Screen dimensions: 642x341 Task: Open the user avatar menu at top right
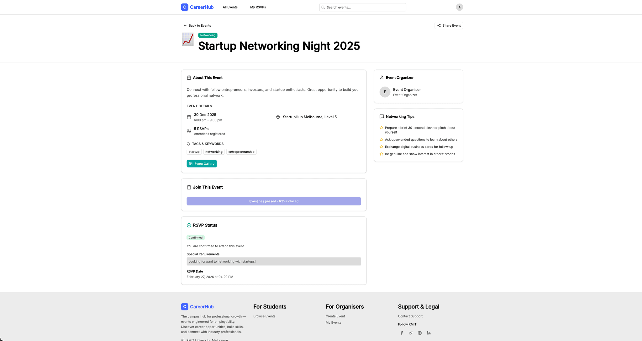pos(459,7)
